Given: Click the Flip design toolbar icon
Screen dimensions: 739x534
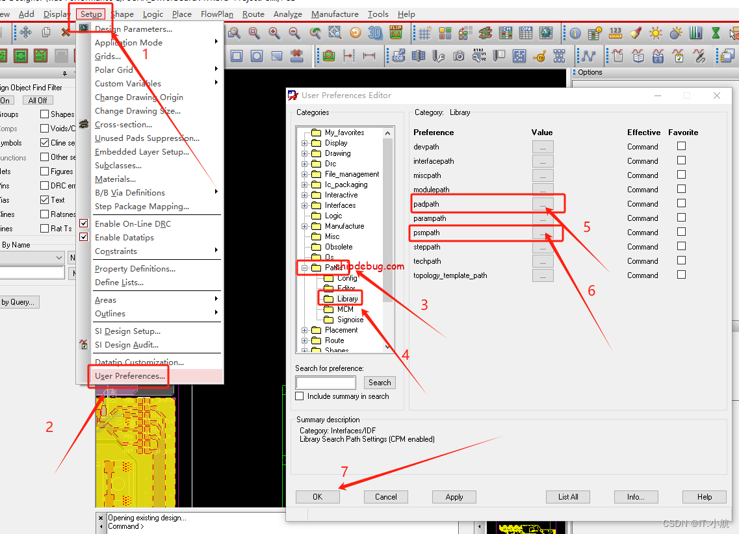Looking at the screenshot, I should [x=395, y=32].
